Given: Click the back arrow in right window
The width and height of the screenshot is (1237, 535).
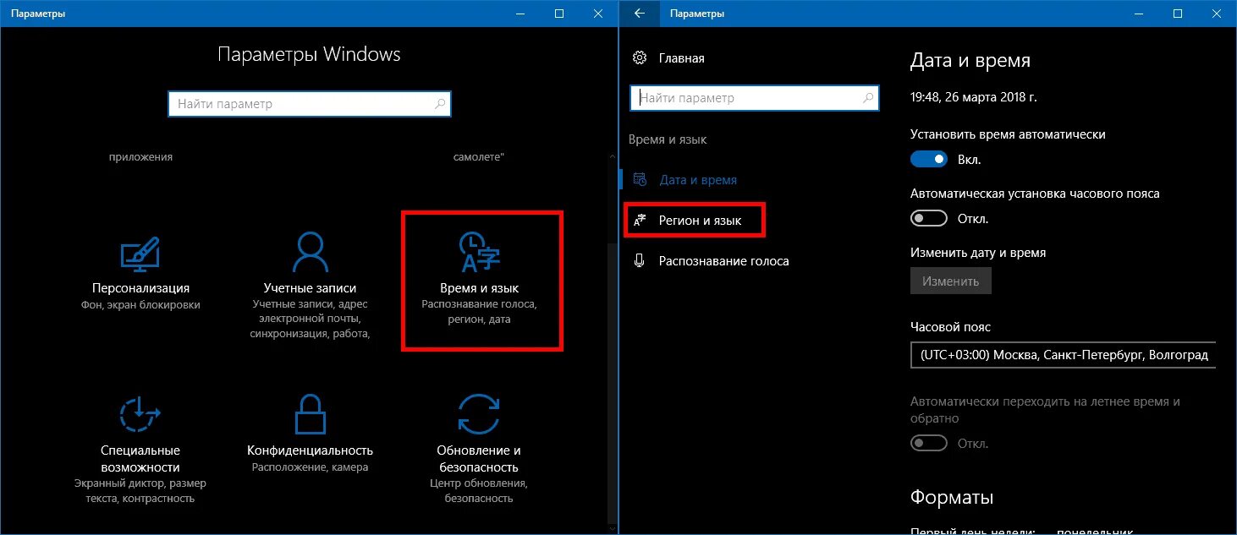Looking at the screenshot, I should pos(640,14).
